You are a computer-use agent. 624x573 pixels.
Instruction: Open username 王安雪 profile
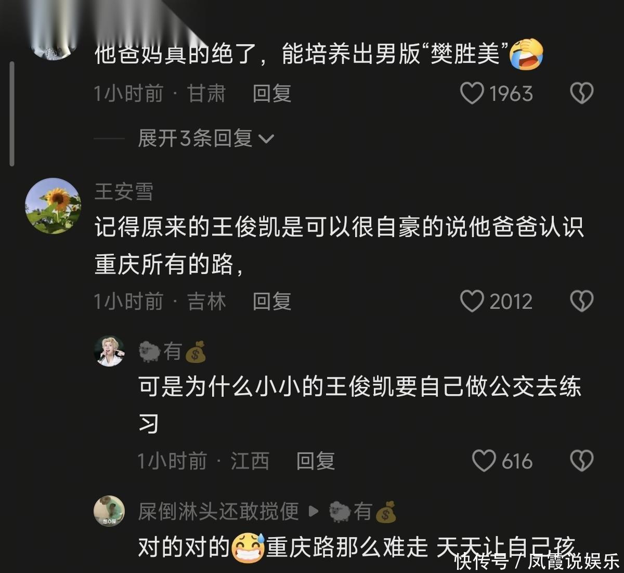pos(124,192)
